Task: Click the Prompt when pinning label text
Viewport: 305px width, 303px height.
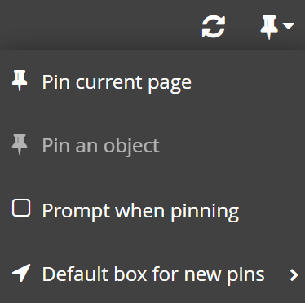Action: 140,211
